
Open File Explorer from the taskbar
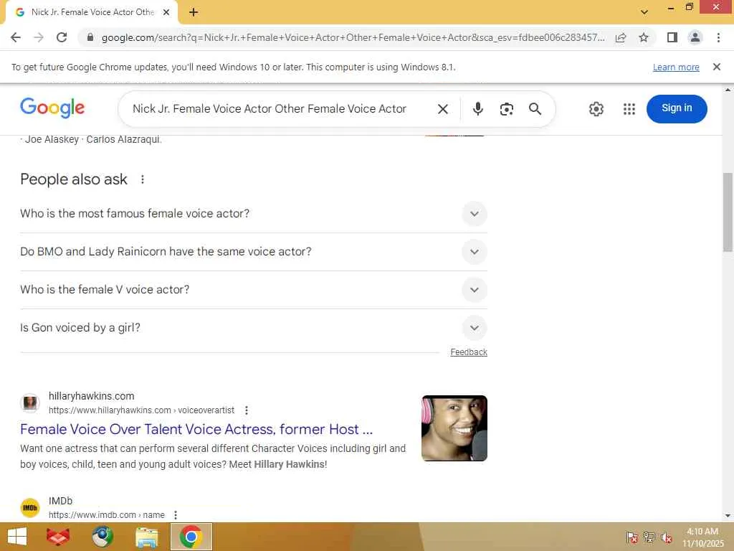(x=146, y=537)
